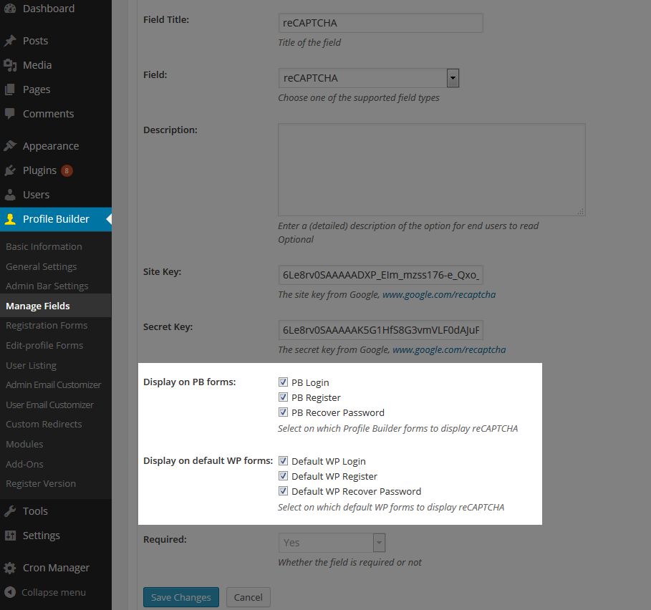The width and height of the screenshot is (651, 610).
Task: Uncheck the PB Recover Password checkbox
Action: click(283, 412)
